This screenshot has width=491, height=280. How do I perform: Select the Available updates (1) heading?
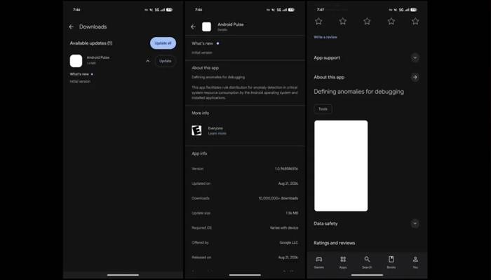pos(91,43)
